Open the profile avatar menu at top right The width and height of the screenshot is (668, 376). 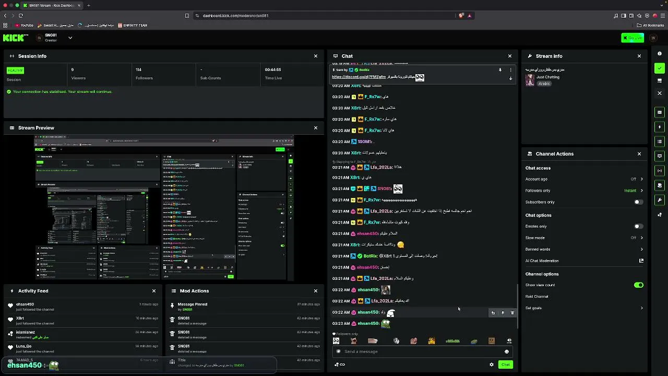pyautogui.click(x=653, y=38)
